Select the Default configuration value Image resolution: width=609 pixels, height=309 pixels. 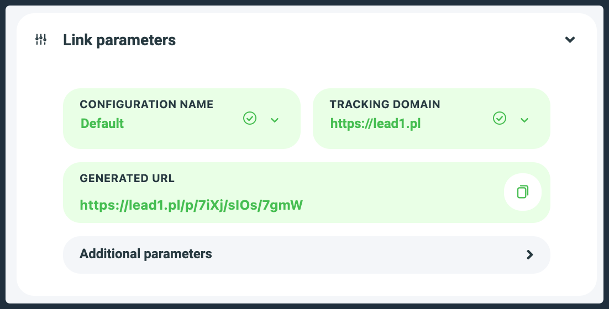[x=102, y=123]
